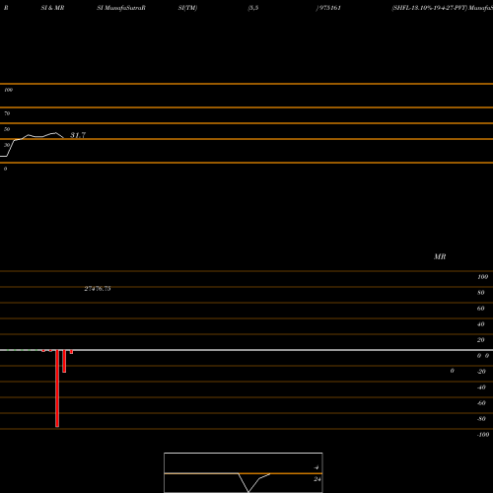Click the -100 axis label on the MR chart
This screenshot has height=493, width=493.
pos(483,435)
